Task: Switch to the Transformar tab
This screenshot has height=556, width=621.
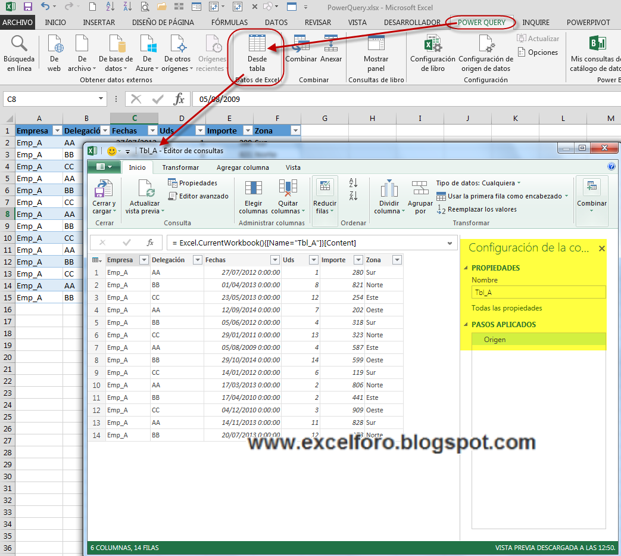Action: click(x=179, y=167)
